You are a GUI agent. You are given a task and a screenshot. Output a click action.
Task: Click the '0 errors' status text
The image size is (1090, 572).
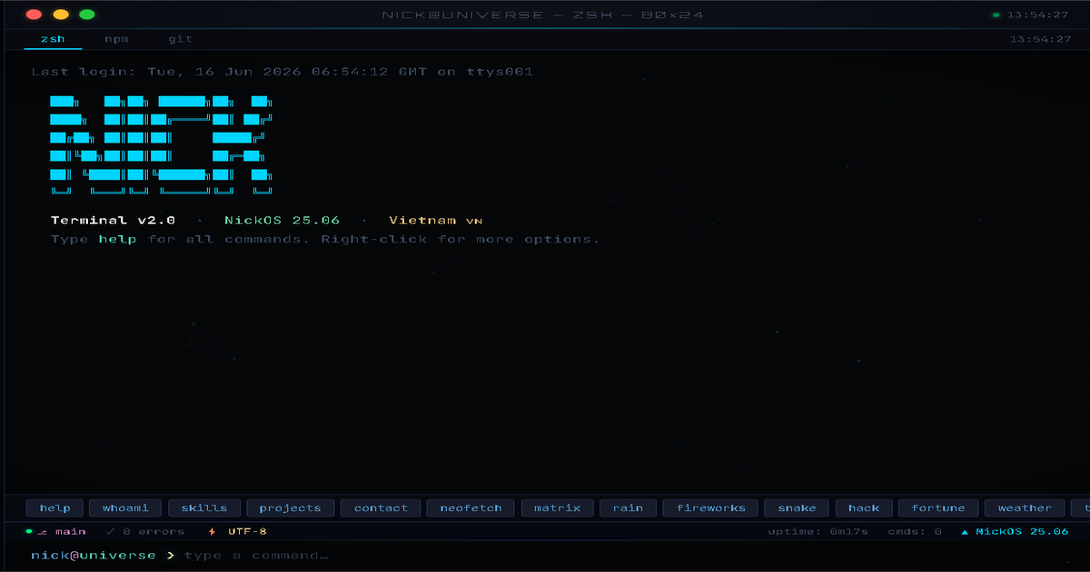pyautogui.click(x=154, y=532)
